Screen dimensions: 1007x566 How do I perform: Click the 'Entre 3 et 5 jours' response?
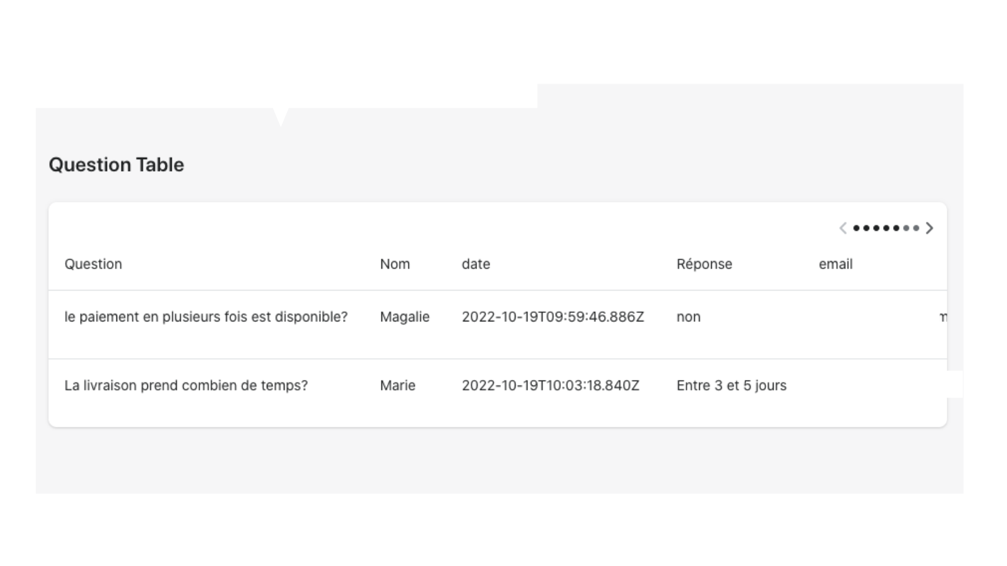click(x=731, y=386)
